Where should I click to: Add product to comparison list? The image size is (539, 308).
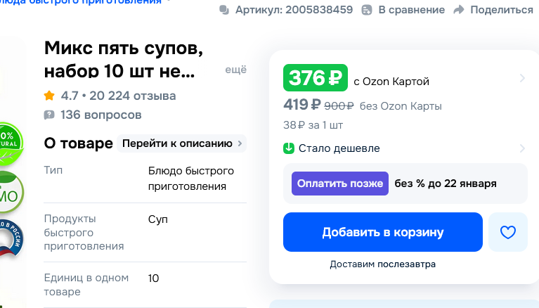[403, 10]
